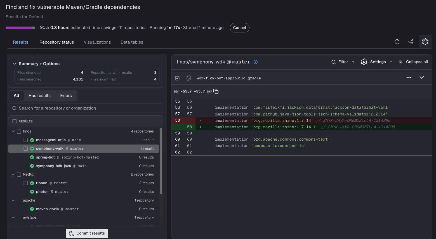Collapse the apache organization group
Screen dimensions: 436x239
click(13, 200)
